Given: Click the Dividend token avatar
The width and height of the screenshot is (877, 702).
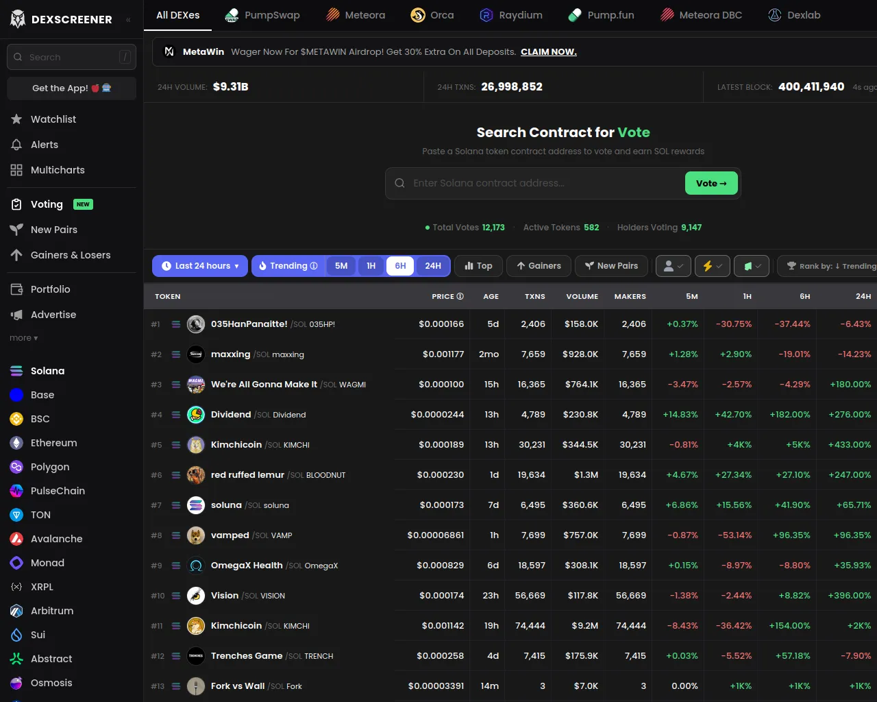Looking at the screenshot, I should coord(196,415).
